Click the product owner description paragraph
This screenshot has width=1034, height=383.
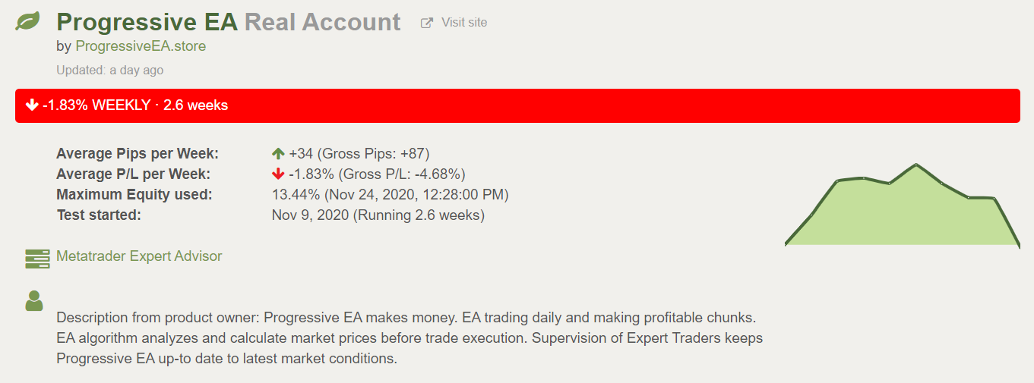point(409,337)
